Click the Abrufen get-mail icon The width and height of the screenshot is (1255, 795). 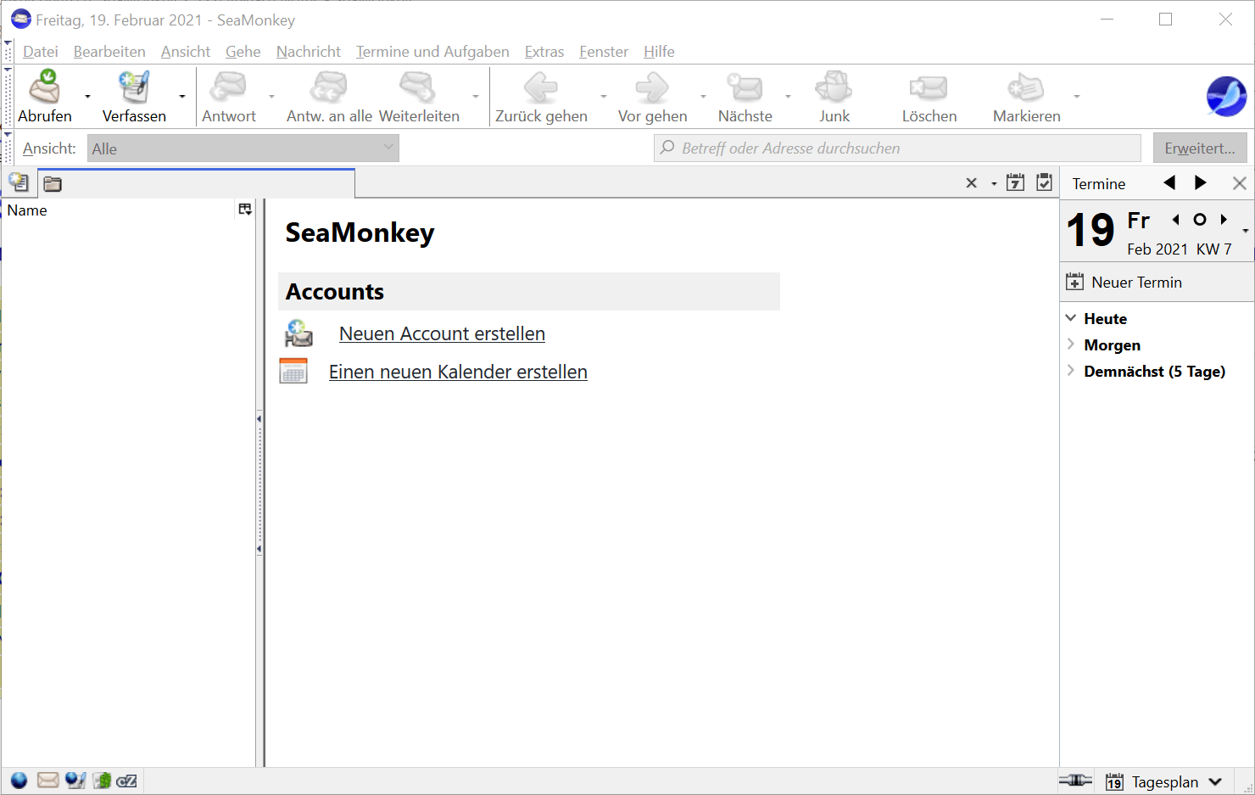(x=45, y=87)
